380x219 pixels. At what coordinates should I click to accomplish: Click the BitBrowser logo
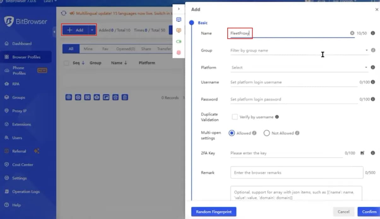point(26,21)
